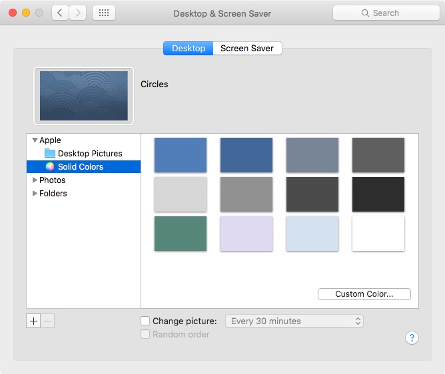The image size is (445, 374).
Task: Pick the white color swatch
Action: click(x=378, y=234)
